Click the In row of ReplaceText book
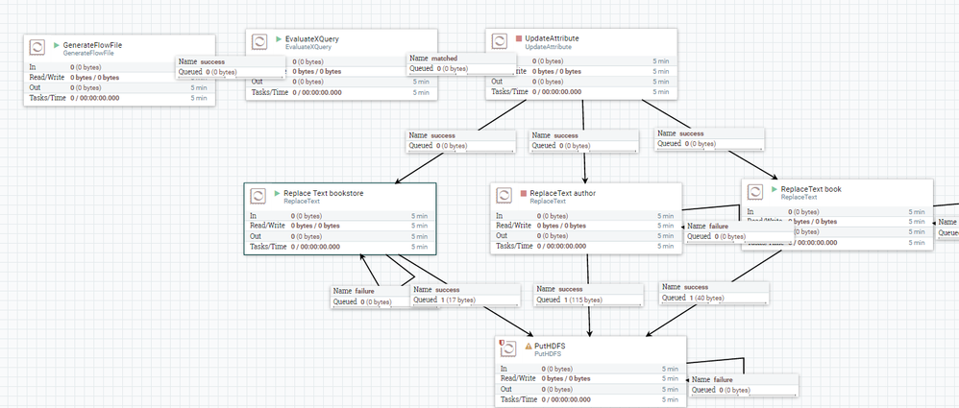 point(837,211)
